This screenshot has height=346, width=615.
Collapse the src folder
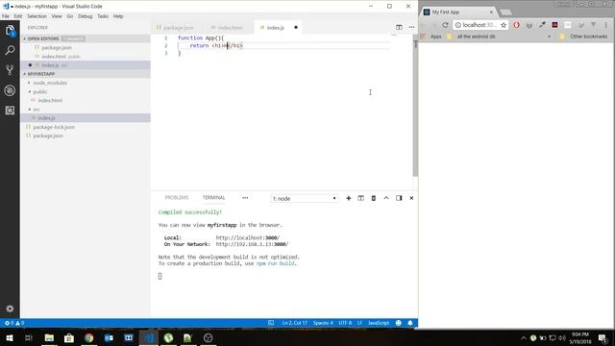tap(37, 109)
